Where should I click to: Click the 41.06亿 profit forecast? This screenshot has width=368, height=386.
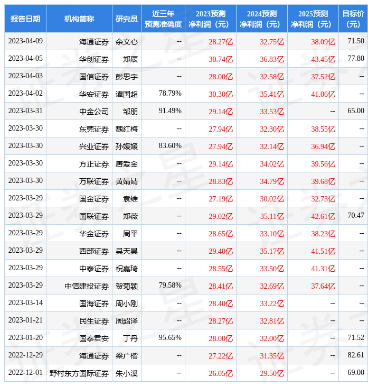(x=323, y=94)
